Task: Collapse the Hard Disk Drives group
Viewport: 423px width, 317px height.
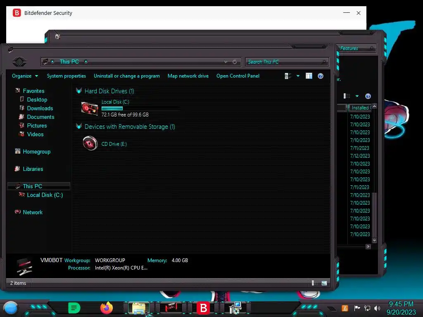Action: [79, 91]
